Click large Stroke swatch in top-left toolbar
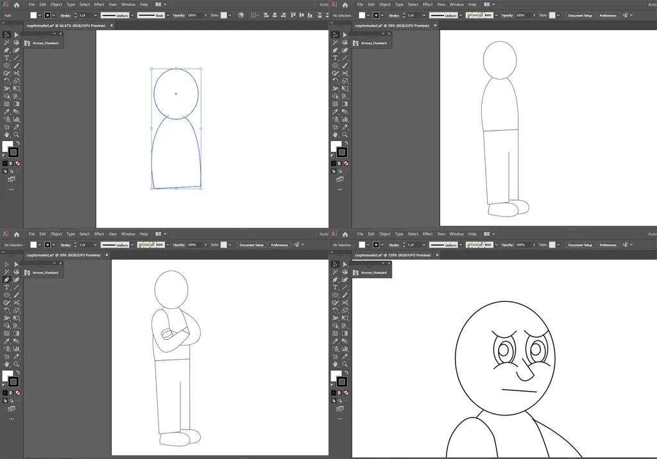This screenshot has height=459, width=657. pos(13,152)
